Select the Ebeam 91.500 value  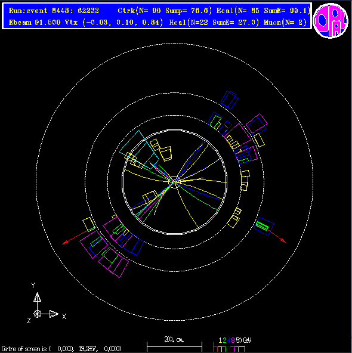(35, 22)
